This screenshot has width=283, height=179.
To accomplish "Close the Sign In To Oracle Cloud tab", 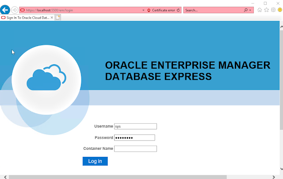I will pos(52,18).
